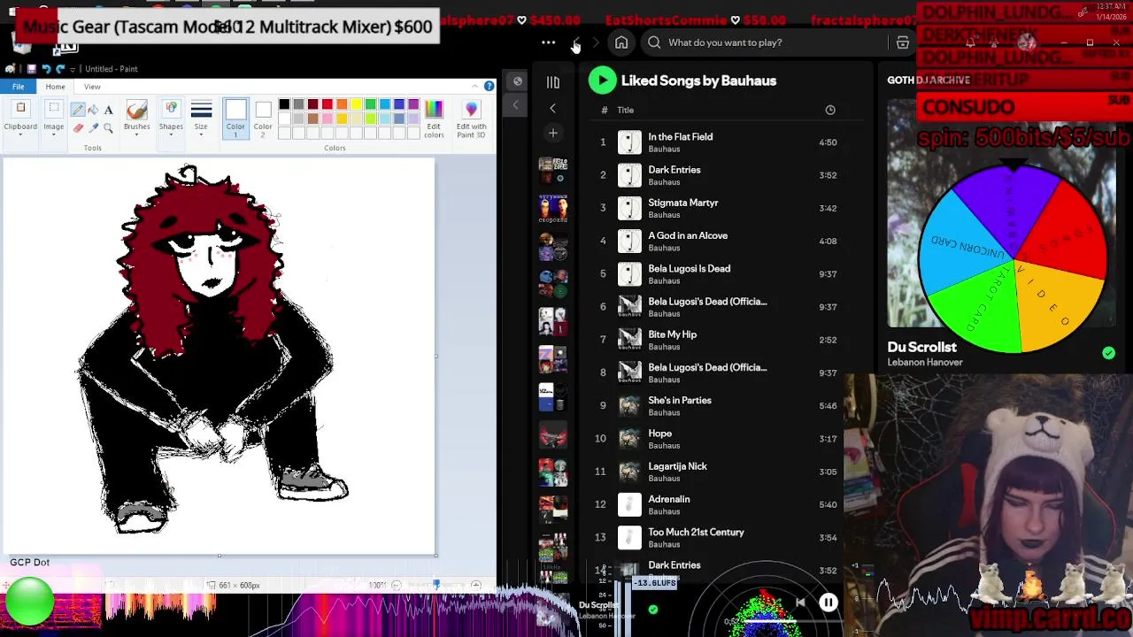Select Color 1 in Paint
This screenshot has height=637, width=1133.
pos(235,119)
